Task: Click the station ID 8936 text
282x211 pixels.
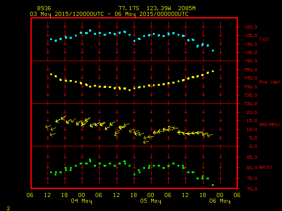Action: pos(44,8)
